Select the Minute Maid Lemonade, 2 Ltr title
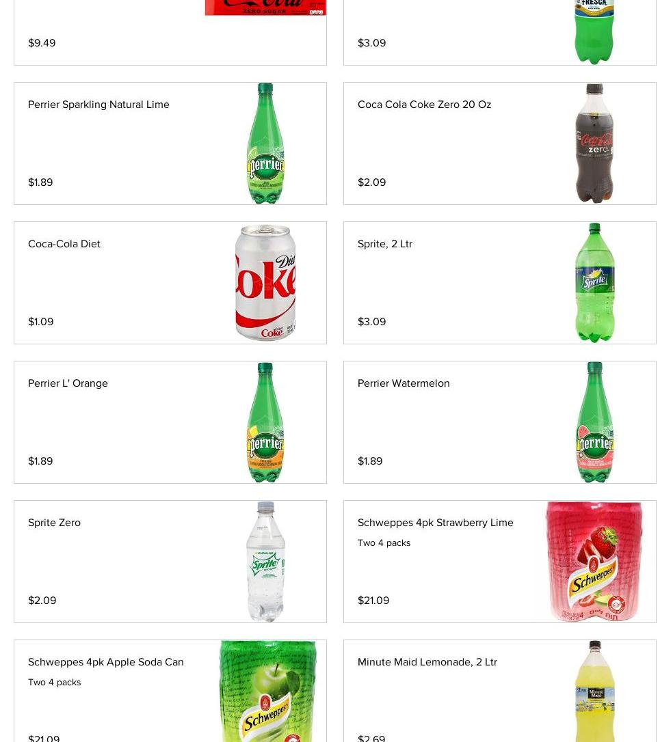 427,662
